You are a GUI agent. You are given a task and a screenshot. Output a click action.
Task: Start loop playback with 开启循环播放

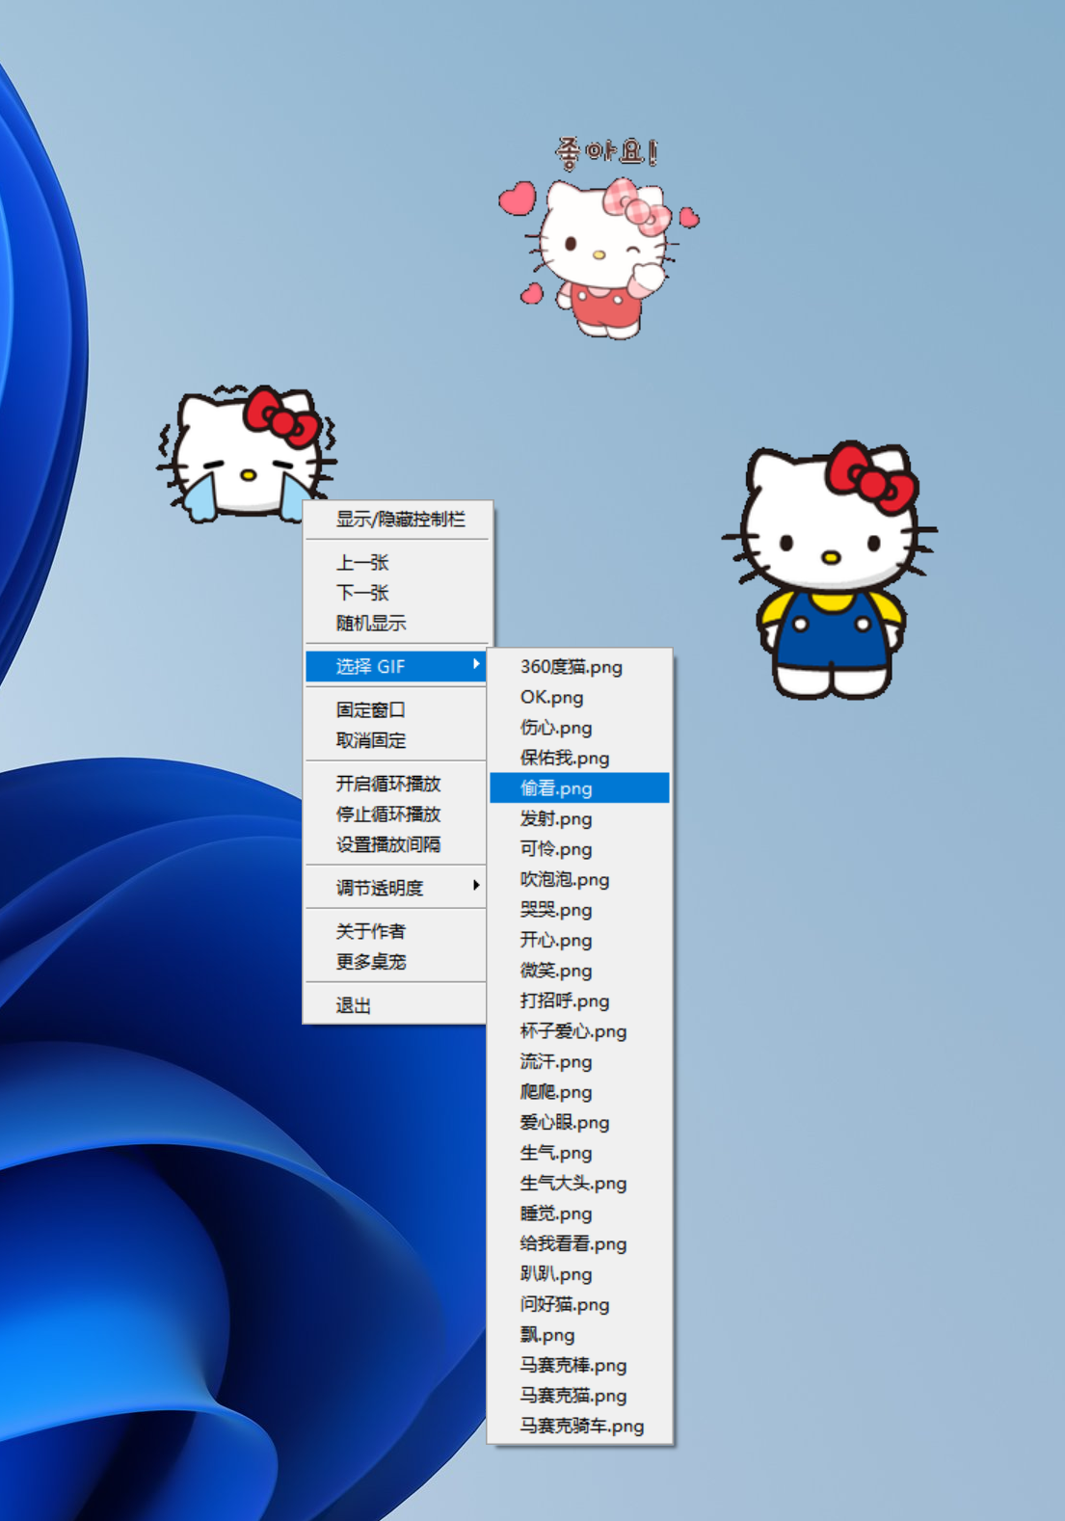pos(387,784)
